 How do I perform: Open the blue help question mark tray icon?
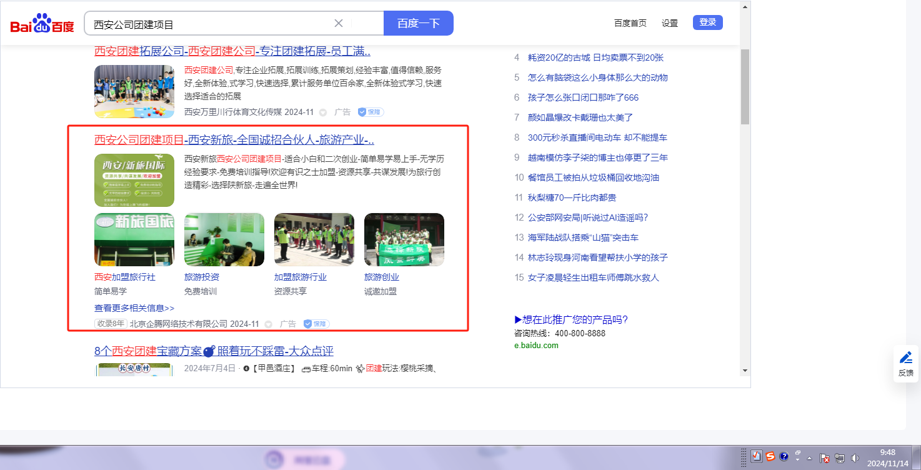point(784,456)
